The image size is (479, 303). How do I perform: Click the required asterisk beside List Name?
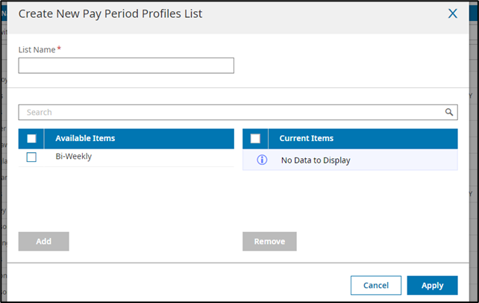pos(60,49)
